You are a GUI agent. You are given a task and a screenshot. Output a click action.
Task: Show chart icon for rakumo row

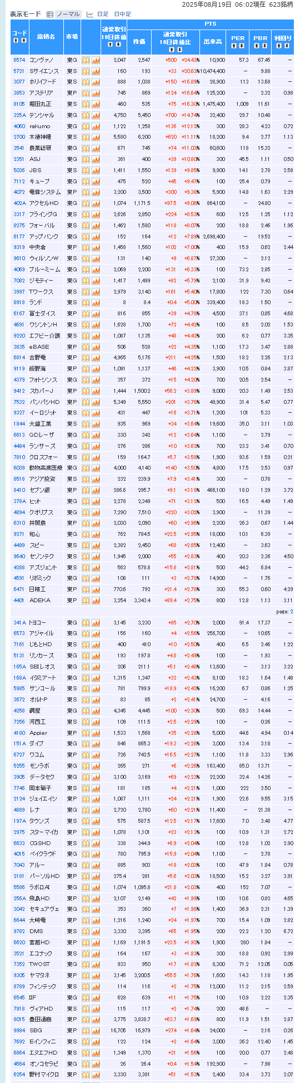96,126
